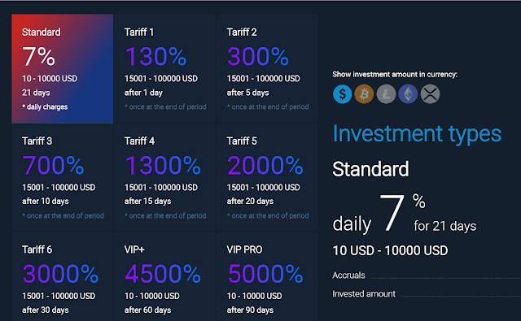This screenshot has width=521, height=321.
Task: Click the Investment types heading
Action: tap(417, 134)
